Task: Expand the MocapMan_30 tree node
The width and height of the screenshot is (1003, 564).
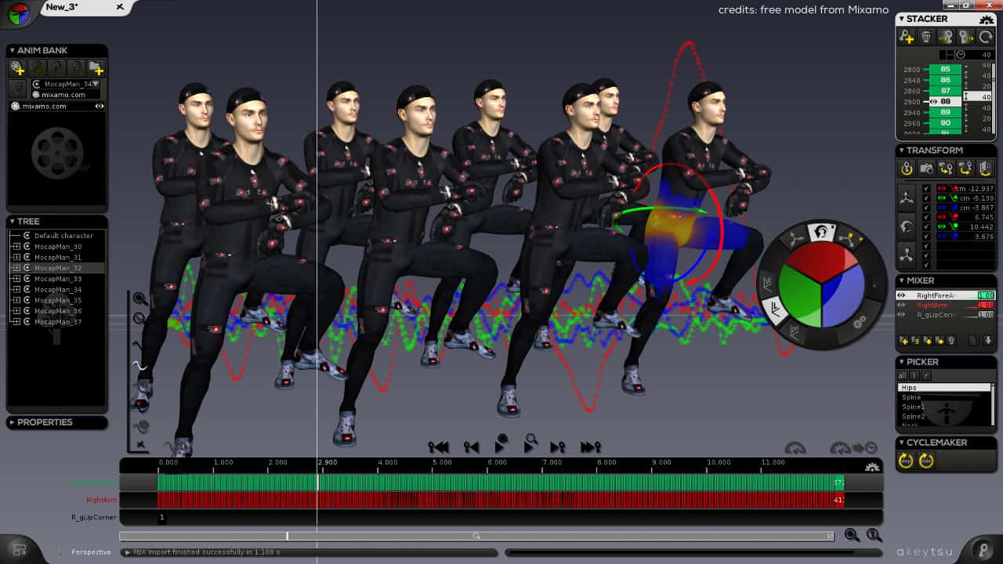Action: pyautogui.click(x=16, y=247)
